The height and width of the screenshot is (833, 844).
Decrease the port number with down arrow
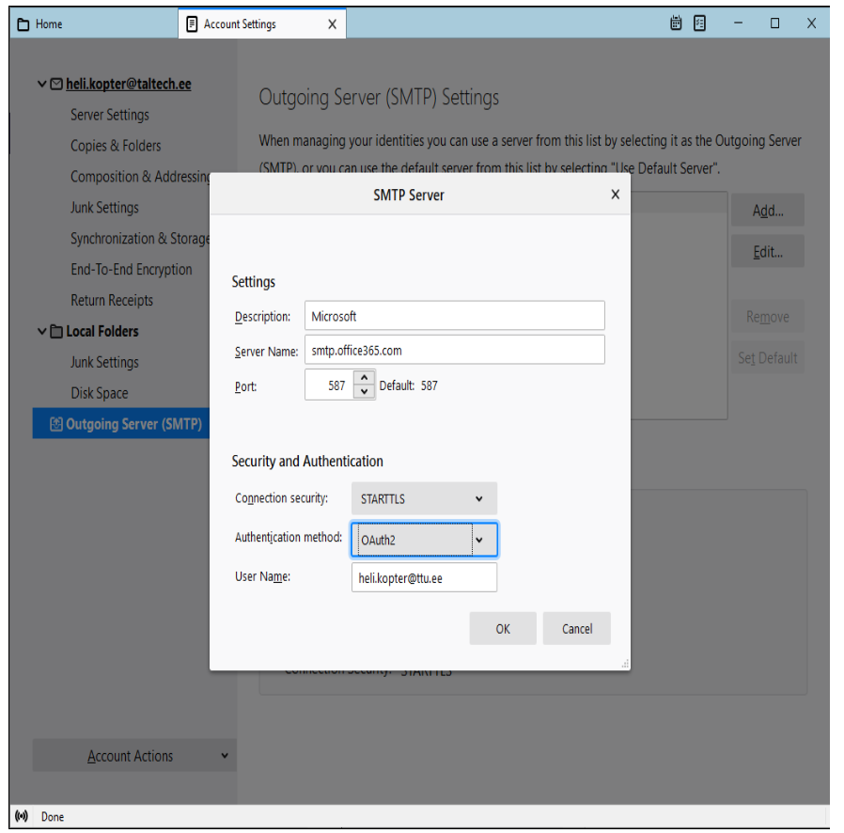coord(365,391)
